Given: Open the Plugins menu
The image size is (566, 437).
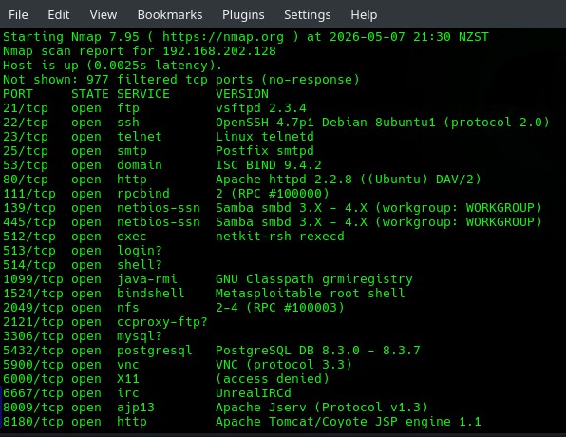Looking at the screenshot, I should coord(243,15).
